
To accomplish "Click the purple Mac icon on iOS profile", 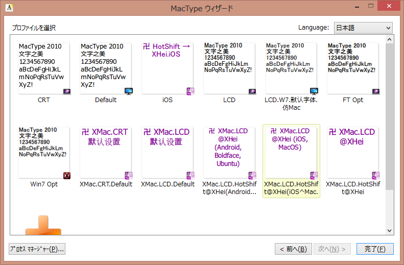I will pyautogui.click(x=191, y=91).
